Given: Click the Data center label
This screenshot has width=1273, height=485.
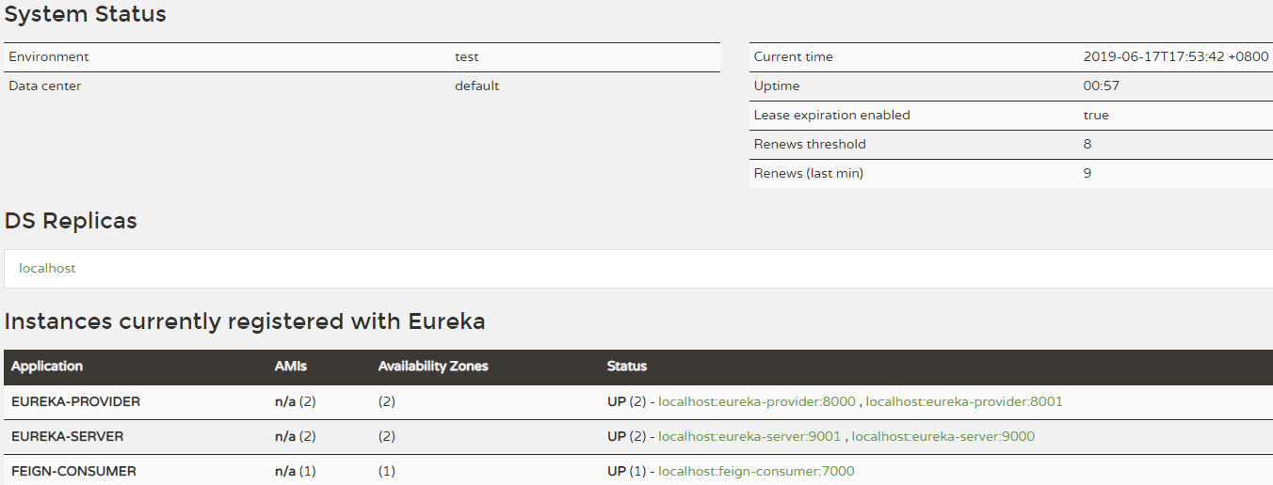Looking at the screenshot, I should click(45, 86).
